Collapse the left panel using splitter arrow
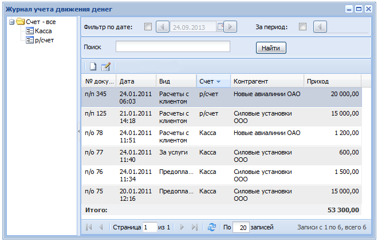 click(x=79, y=132)
